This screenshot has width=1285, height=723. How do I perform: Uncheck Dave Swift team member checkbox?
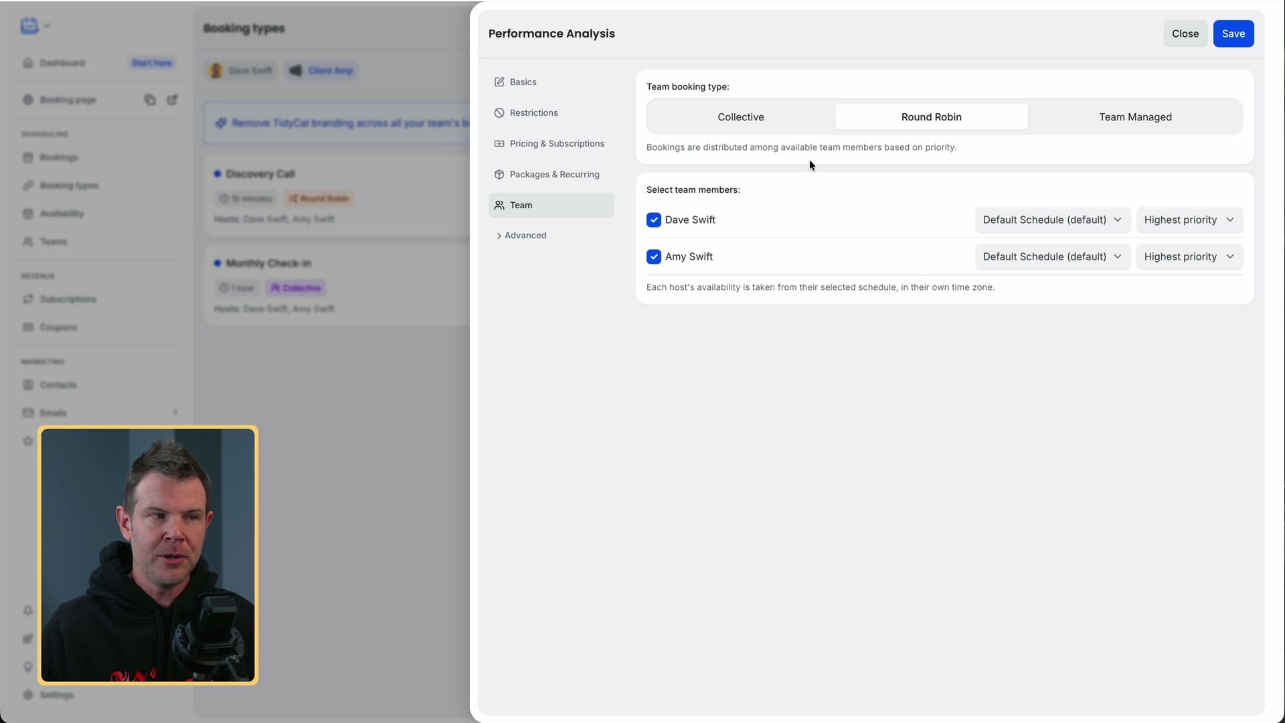(x=654, y=220)
